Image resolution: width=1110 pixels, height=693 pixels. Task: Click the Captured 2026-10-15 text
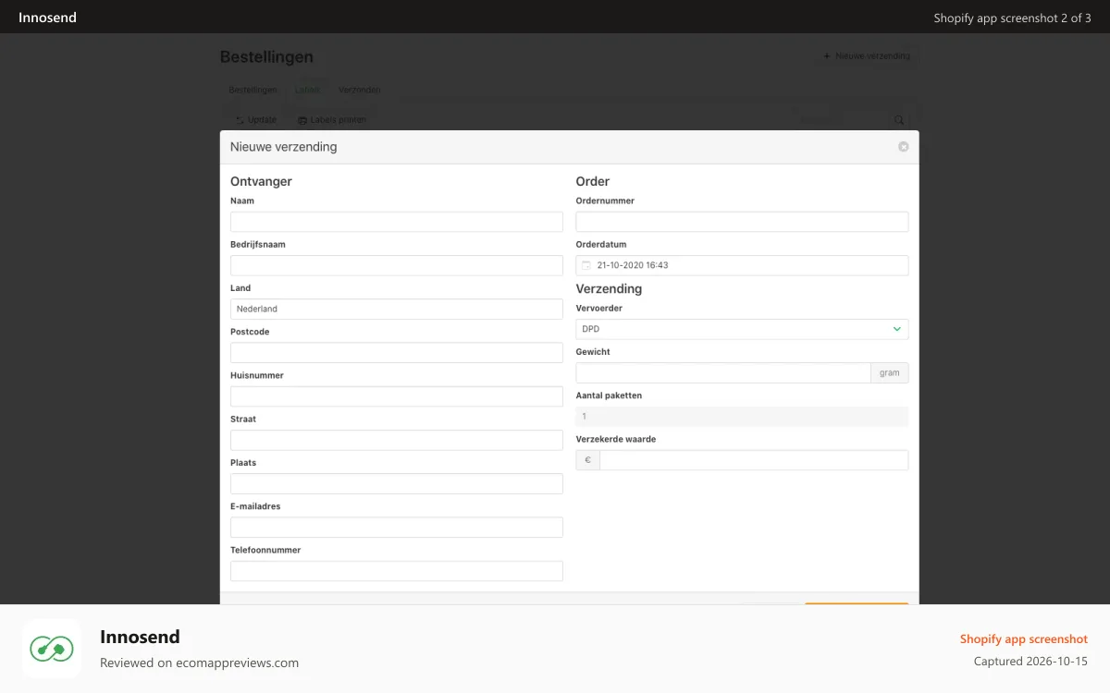pyautogui.click(x=1030, y=662)
